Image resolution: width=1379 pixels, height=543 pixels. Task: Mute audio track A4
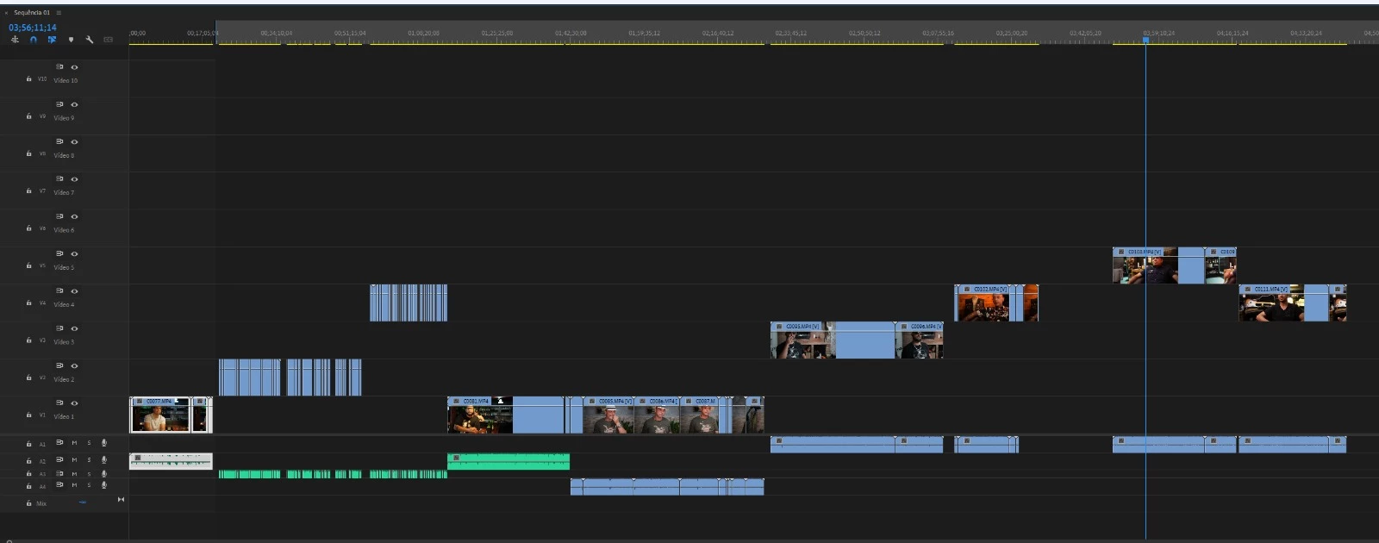[x=74, y=485]
